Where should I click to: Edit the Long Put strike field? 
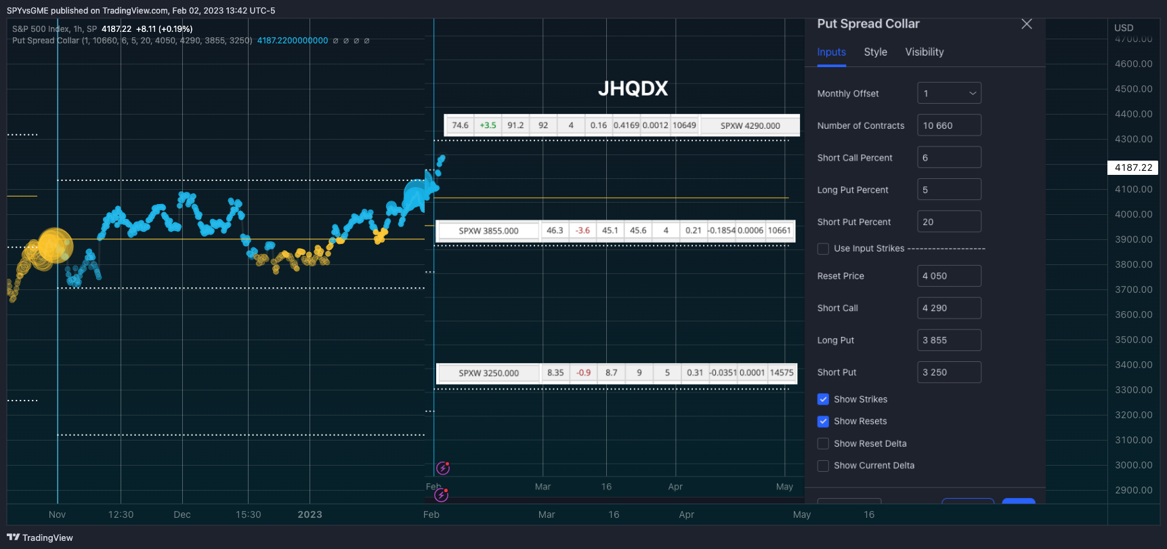point(949,340)
